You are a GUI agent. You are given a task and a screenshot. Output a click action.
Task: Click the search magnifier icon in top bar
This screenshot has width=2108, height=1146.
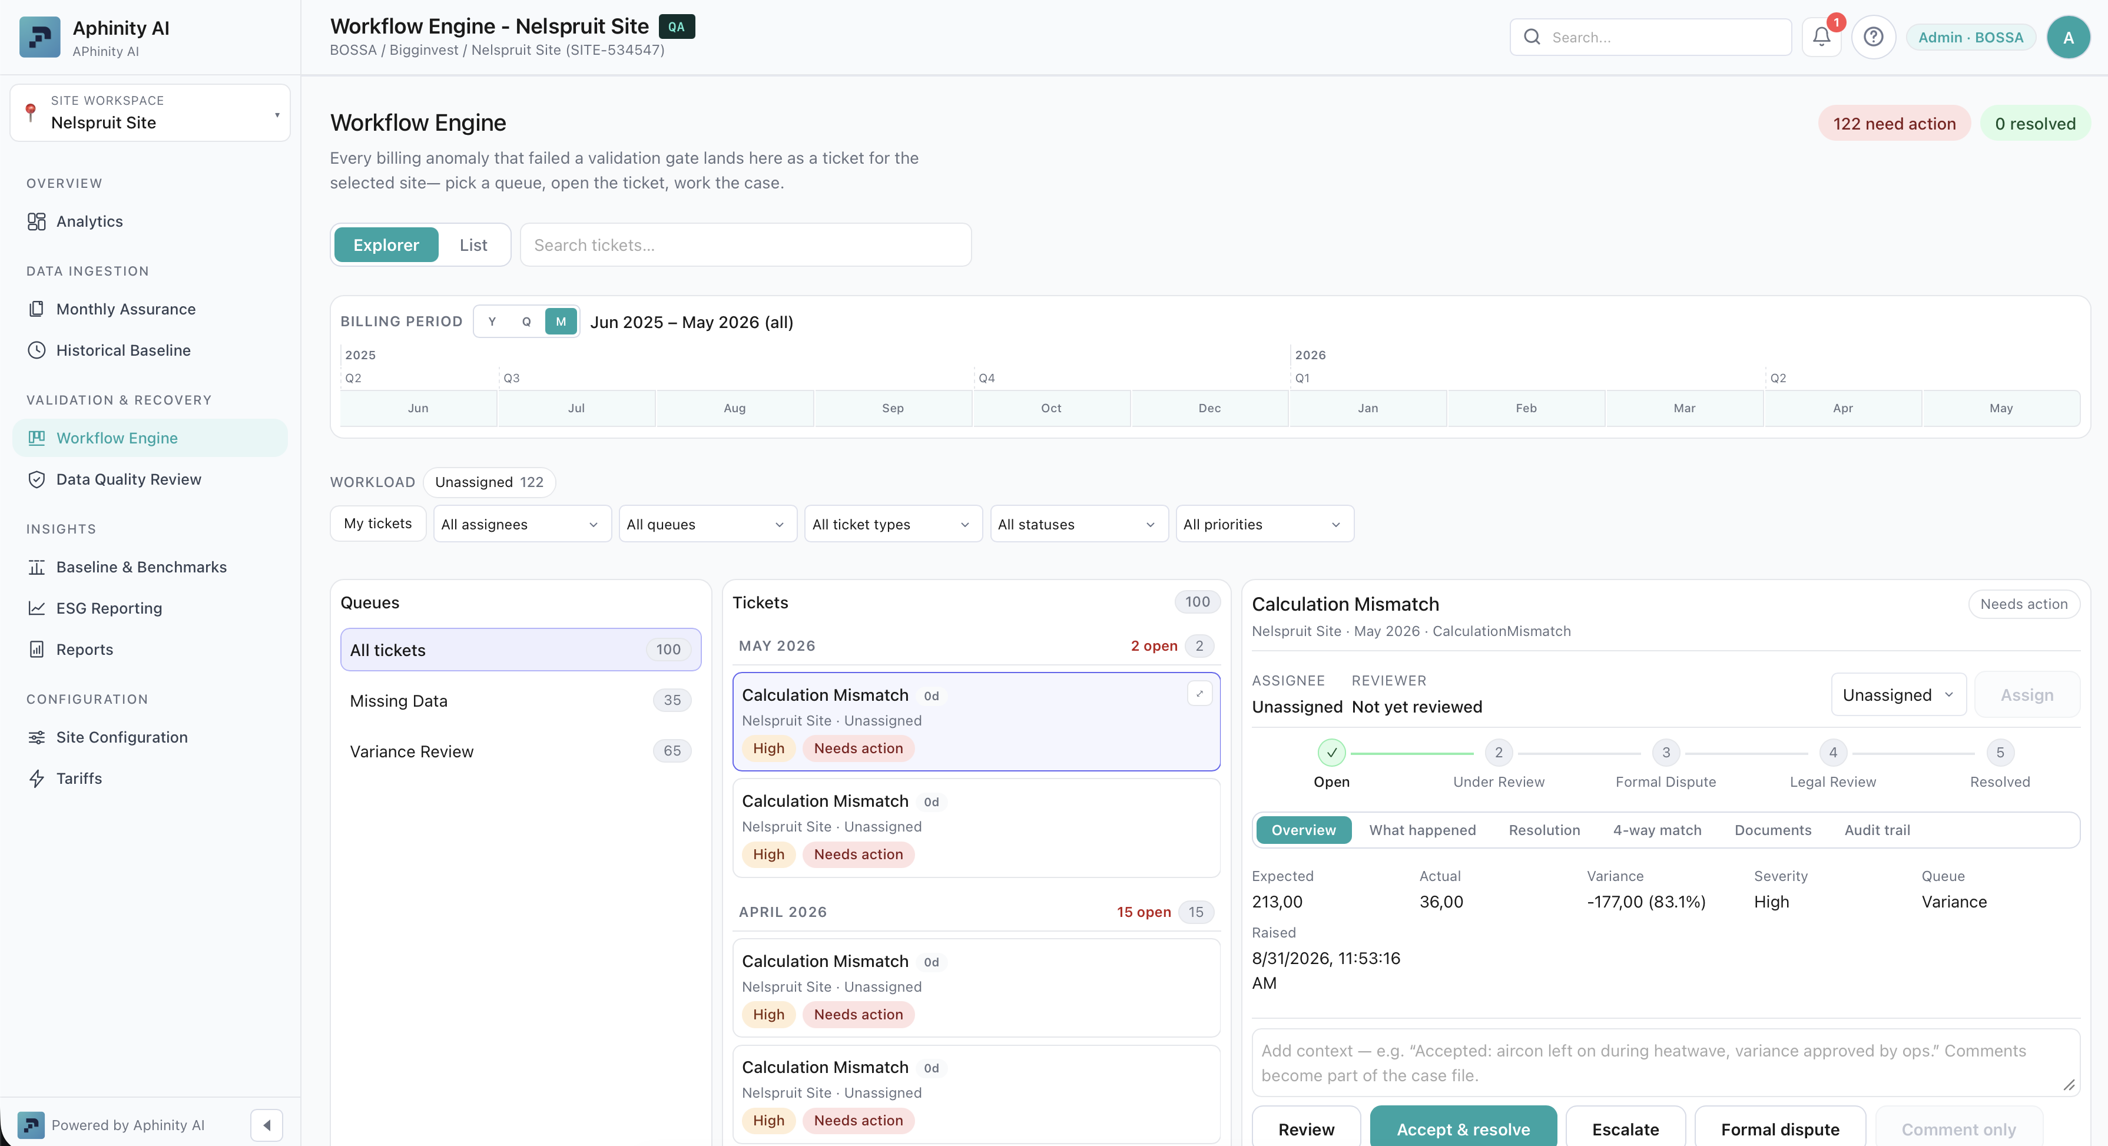click(x=1532, y=37)
